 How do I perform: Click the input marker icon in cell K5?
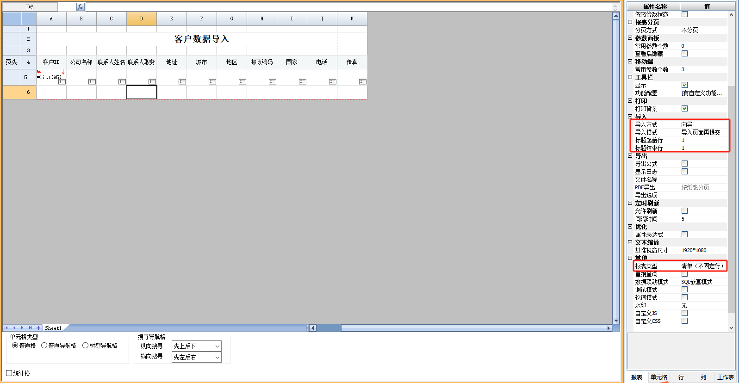(x=362, y=81)
